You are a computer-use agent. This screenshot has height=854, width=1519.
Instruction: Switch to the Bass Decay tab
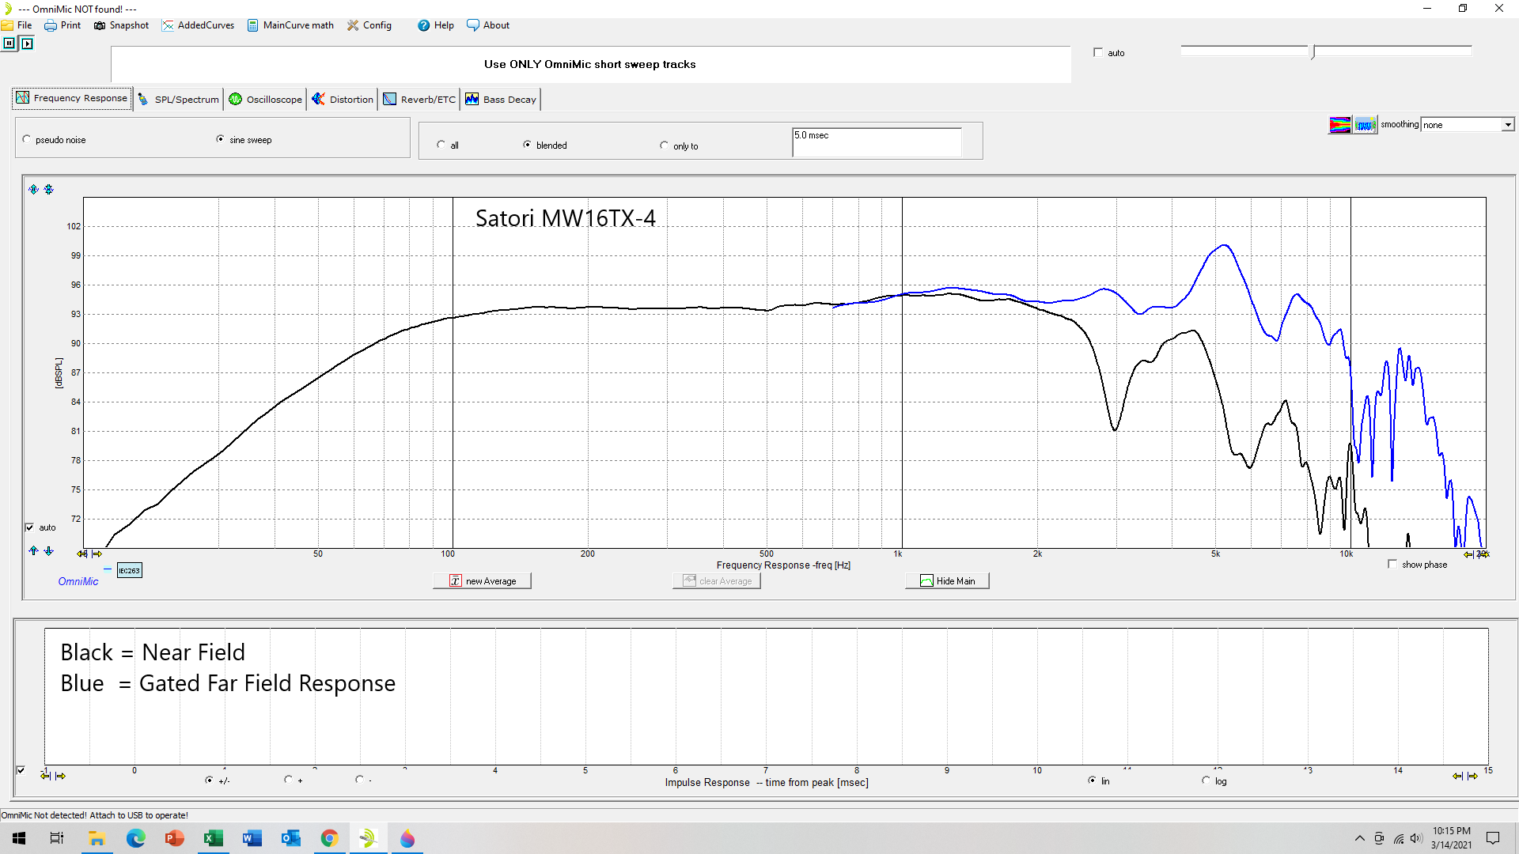point(502,99)
